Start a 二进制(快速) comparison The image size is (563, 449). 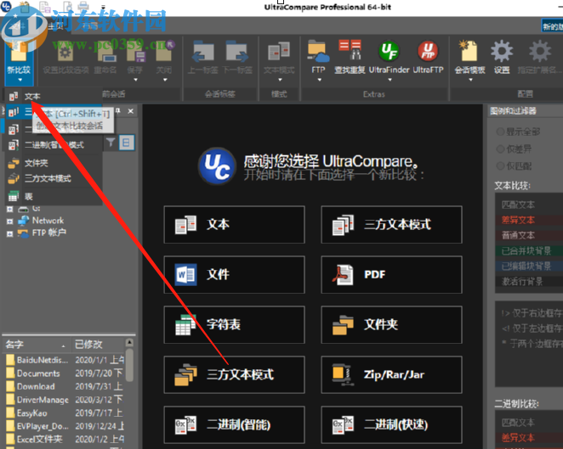pos(391,425)
